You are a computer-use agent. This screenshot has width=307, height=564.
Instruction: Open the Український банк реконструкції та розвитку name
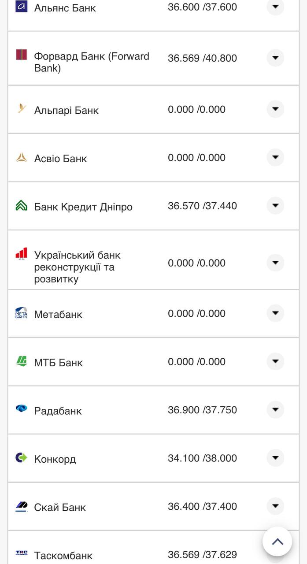pyautogui.click(x=77, y=267)
